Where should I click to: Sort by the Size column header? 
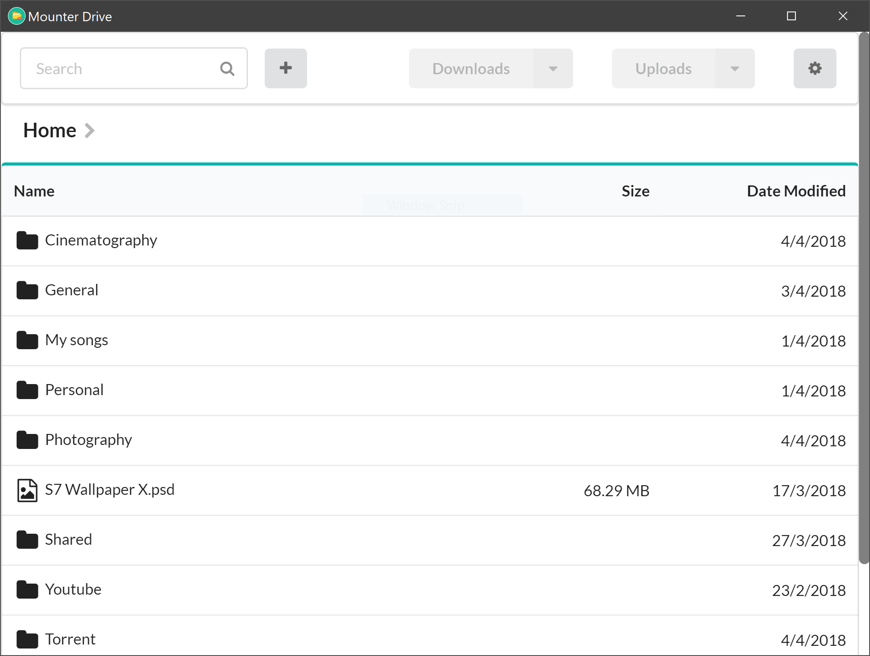(x=635, y=191)
